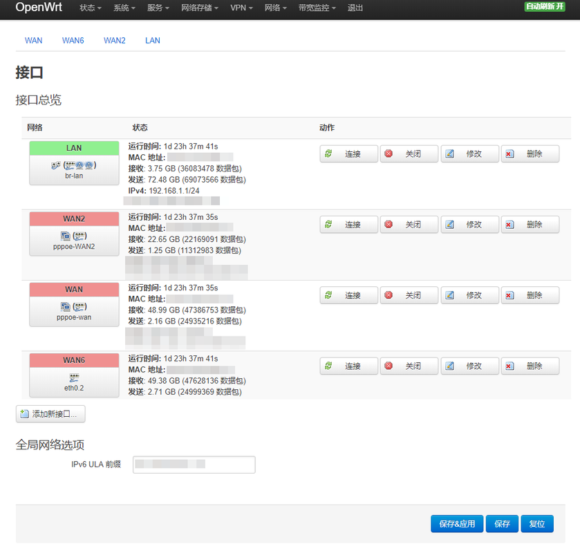
Task: Click the 保存 button
Action: (x=502, y=524)
